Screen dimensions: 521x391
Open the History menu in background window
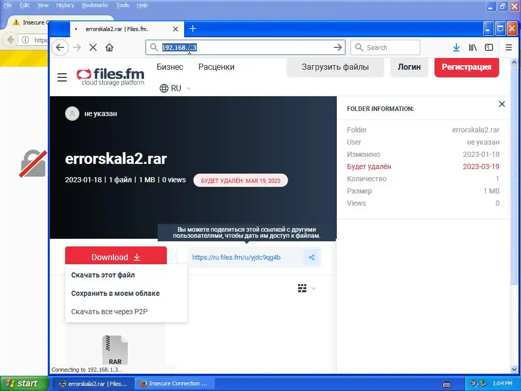coord(65,5)
